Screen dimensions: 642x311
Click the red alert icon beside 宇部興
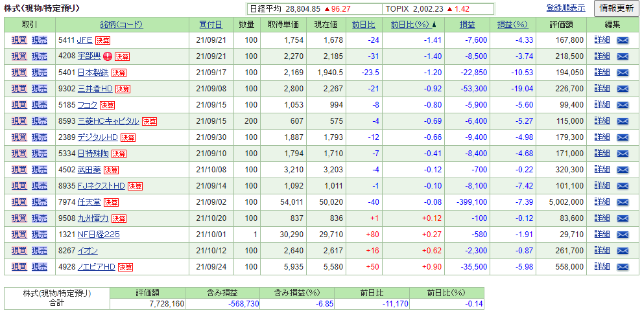(108, 56)
